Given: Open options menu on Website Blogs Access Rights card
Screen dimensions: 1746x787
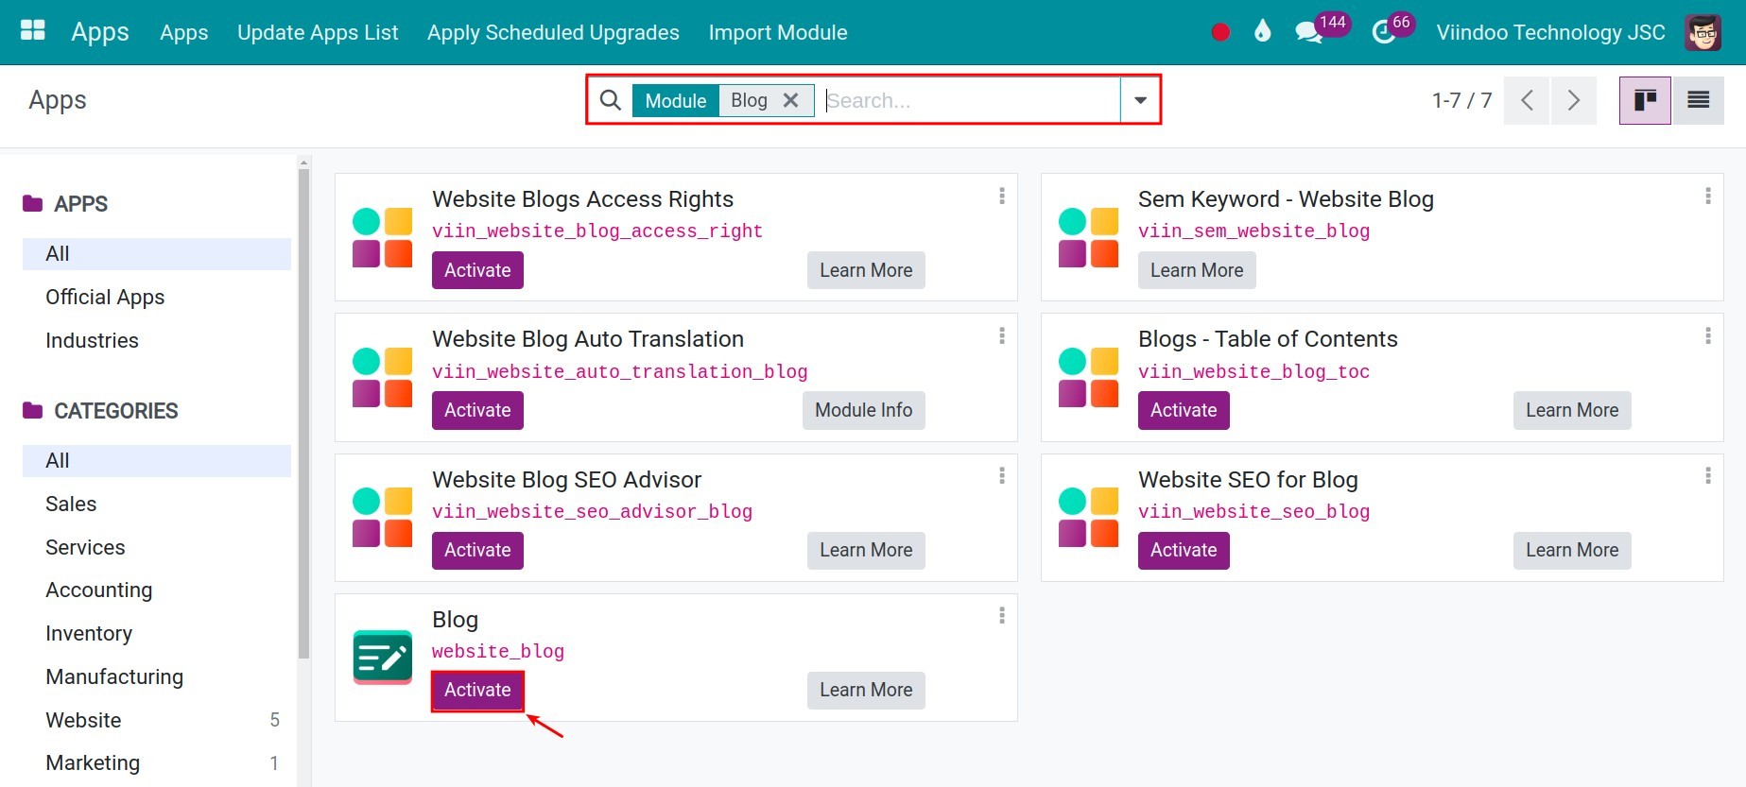Looking at the screenshot, I should (1002, 196).
